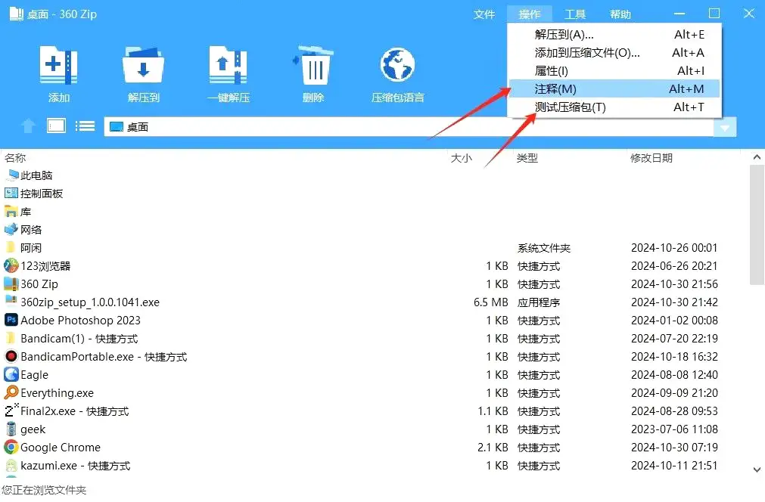The width and height of the screenshot is (765, 502).
Task: Select the 库 library folder icon
Action: pyautogui.click(x=11, y=211)
